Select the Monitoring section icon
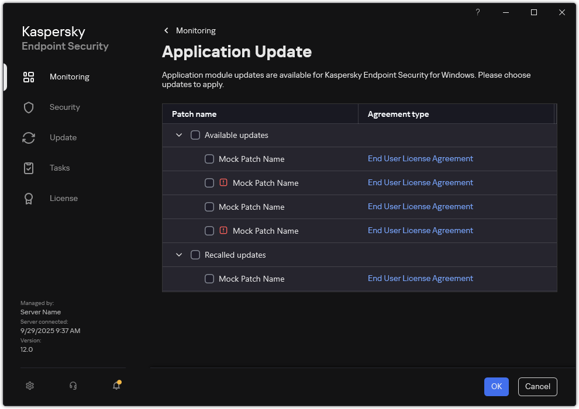 (29, 77)
